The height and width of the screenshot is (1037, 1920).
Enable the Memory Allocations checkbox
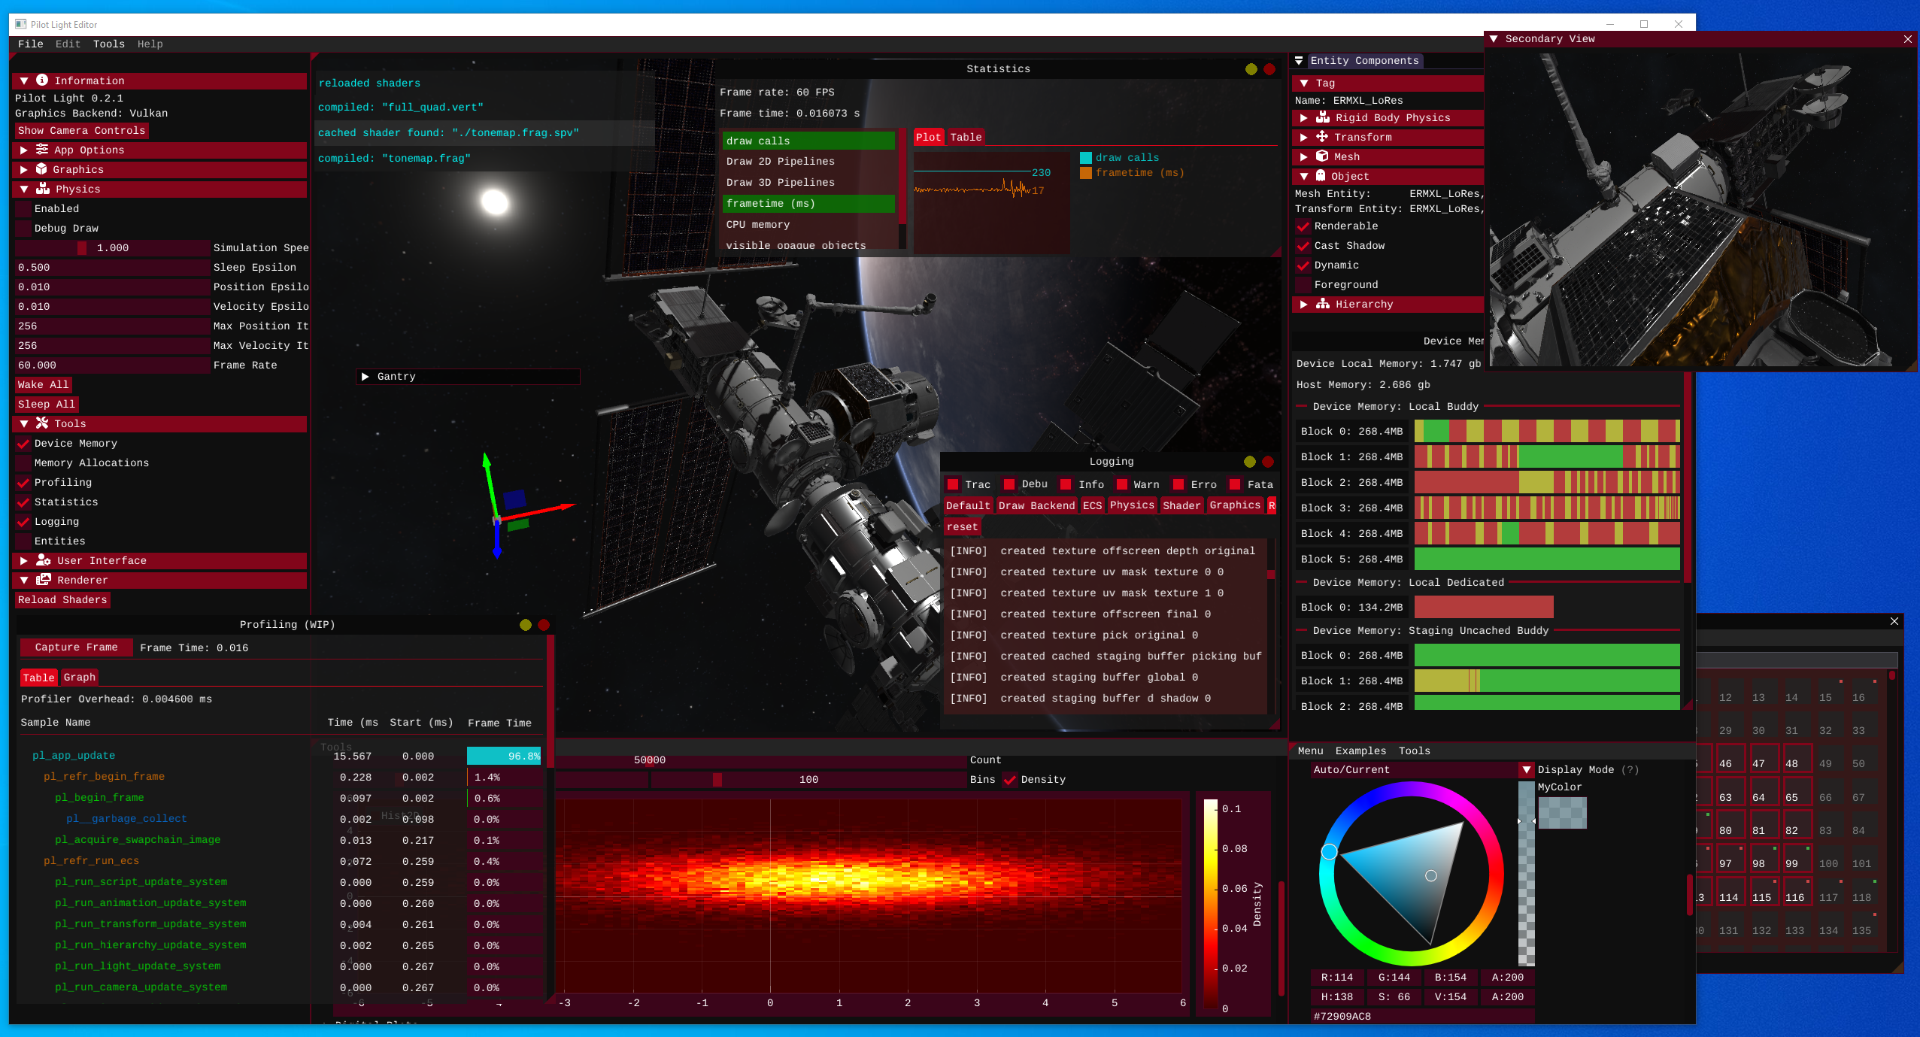[x=24, y=463]
